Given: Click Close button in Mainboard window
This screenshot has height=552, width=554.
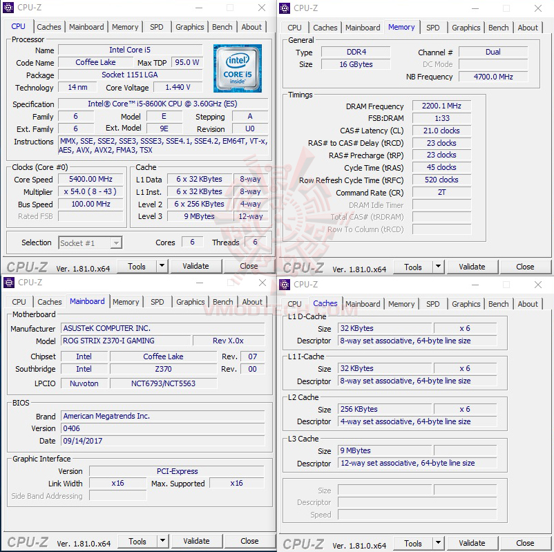Looking at the screenshot, I should (x=249, y=541).
